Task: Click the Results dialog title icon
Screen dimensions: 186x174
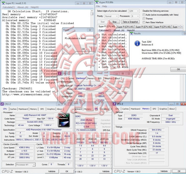Action: click(x=131, y=33)
